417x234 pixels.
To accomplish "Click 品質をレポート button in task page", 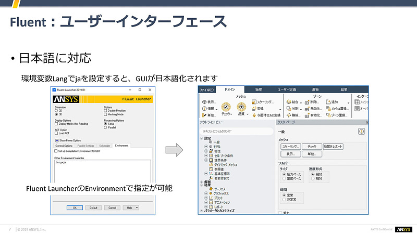I will (333, 147).
